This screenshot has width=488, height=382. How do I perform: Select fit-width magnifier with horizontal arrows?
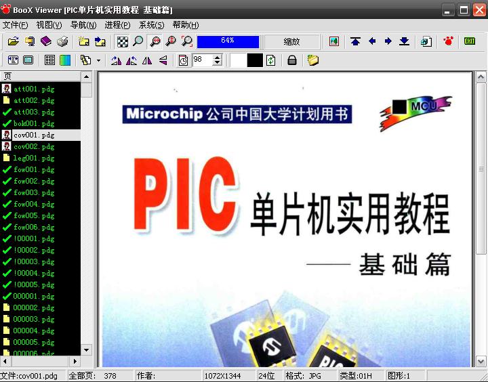pyautogui.click(x=155, y=41)
